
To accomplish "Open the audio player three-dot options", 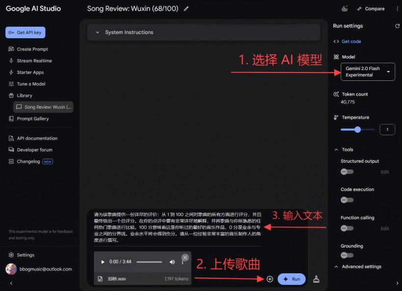I will point(183,262).
